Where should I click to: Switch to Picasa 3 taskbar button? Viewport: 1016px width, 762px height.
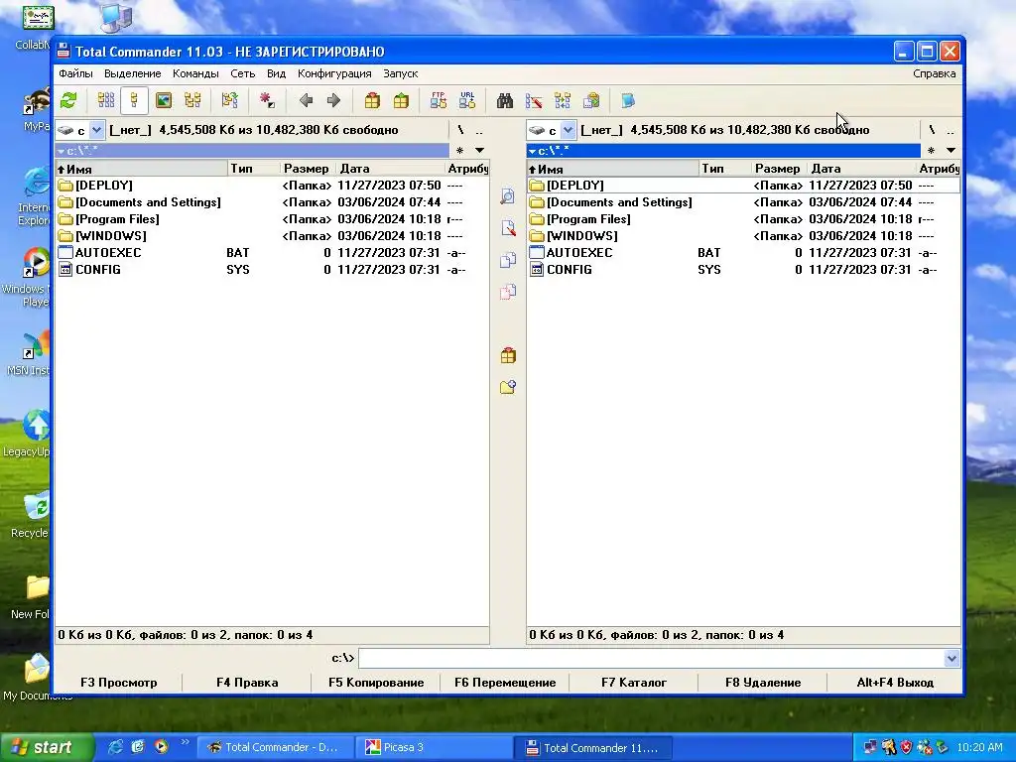(x=435, y=747)
